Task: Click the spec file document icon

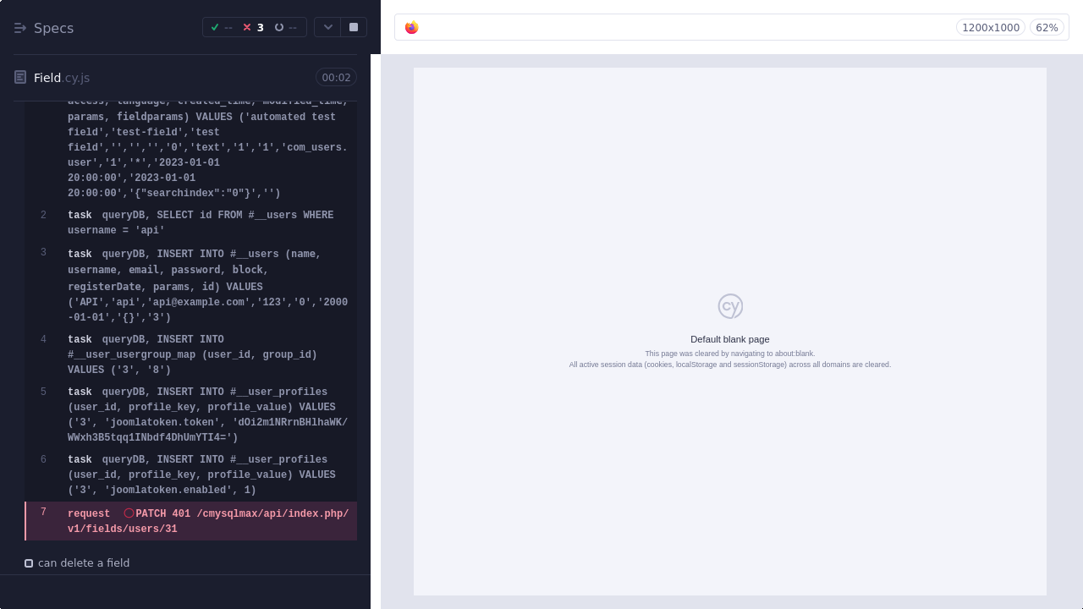Action: (x=20, y=77)
